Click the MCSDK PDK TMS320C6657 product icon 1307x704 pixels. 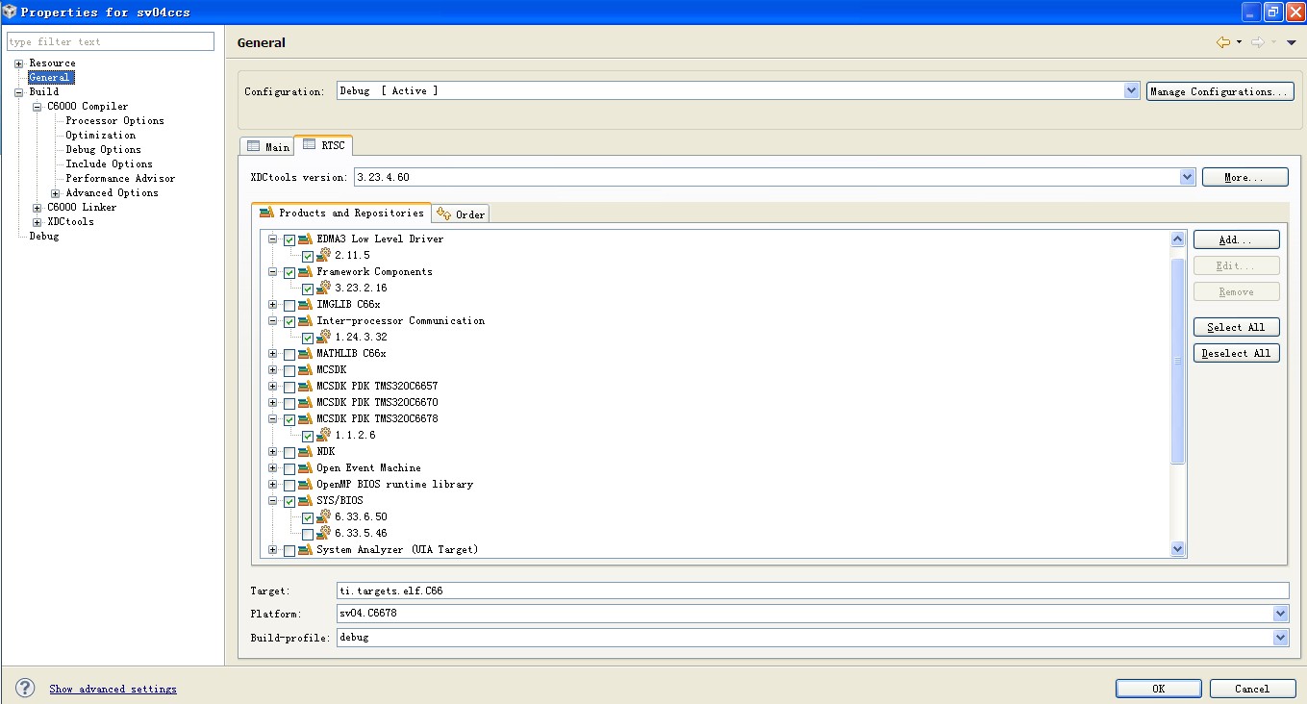coord(305,387)
